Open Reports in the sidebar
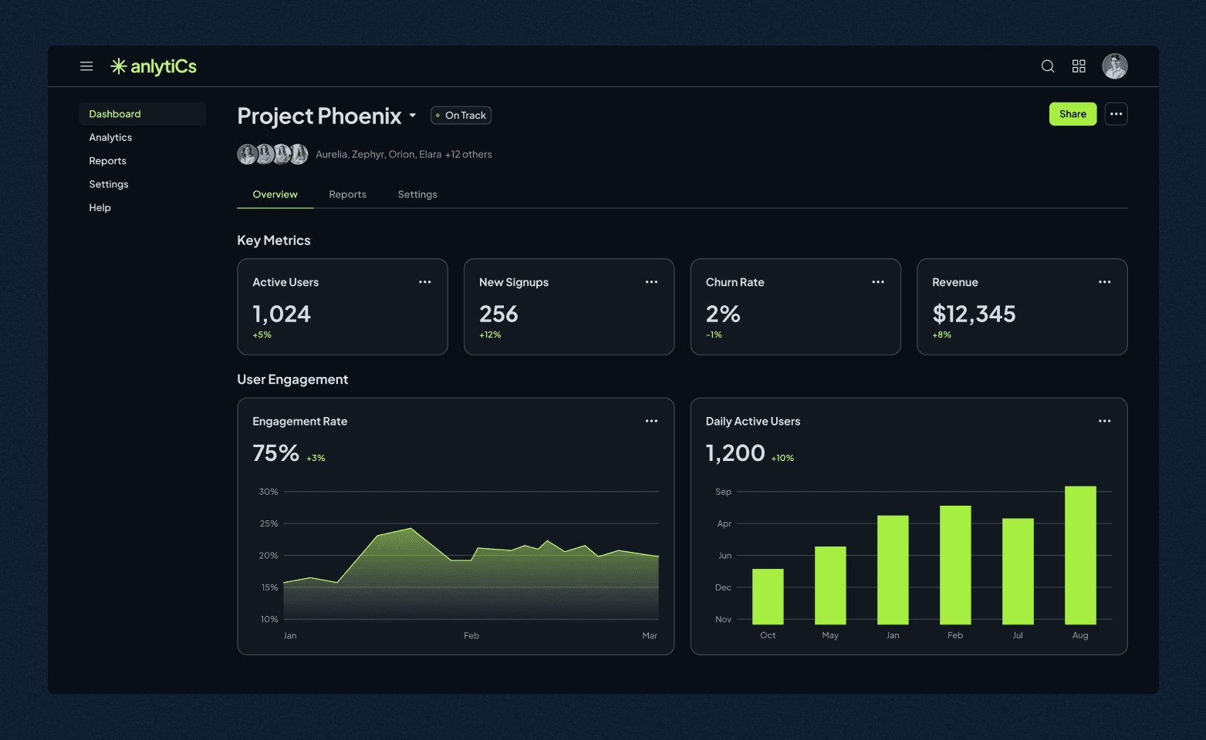The image size is (1206, 740). pos(107,161)
